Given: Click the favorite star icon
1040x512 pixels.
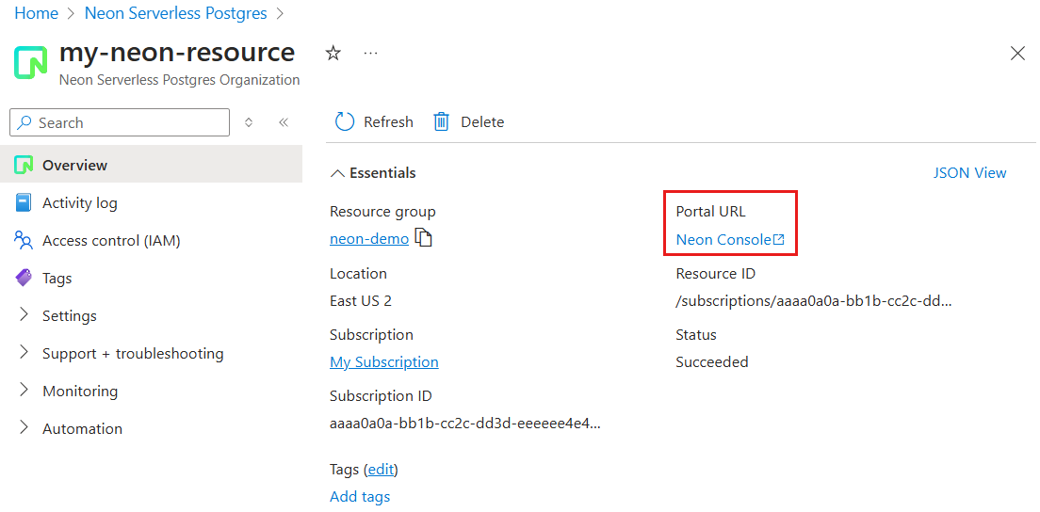Looking at the screenshot, I should click(x=333, y=54).
